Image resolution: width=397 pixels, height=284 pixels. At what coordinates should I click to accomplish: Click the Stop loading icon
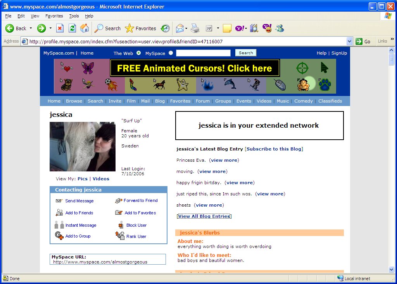(x=60, y=28)
